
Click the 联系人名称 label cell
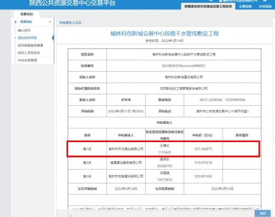click(87, 100)
